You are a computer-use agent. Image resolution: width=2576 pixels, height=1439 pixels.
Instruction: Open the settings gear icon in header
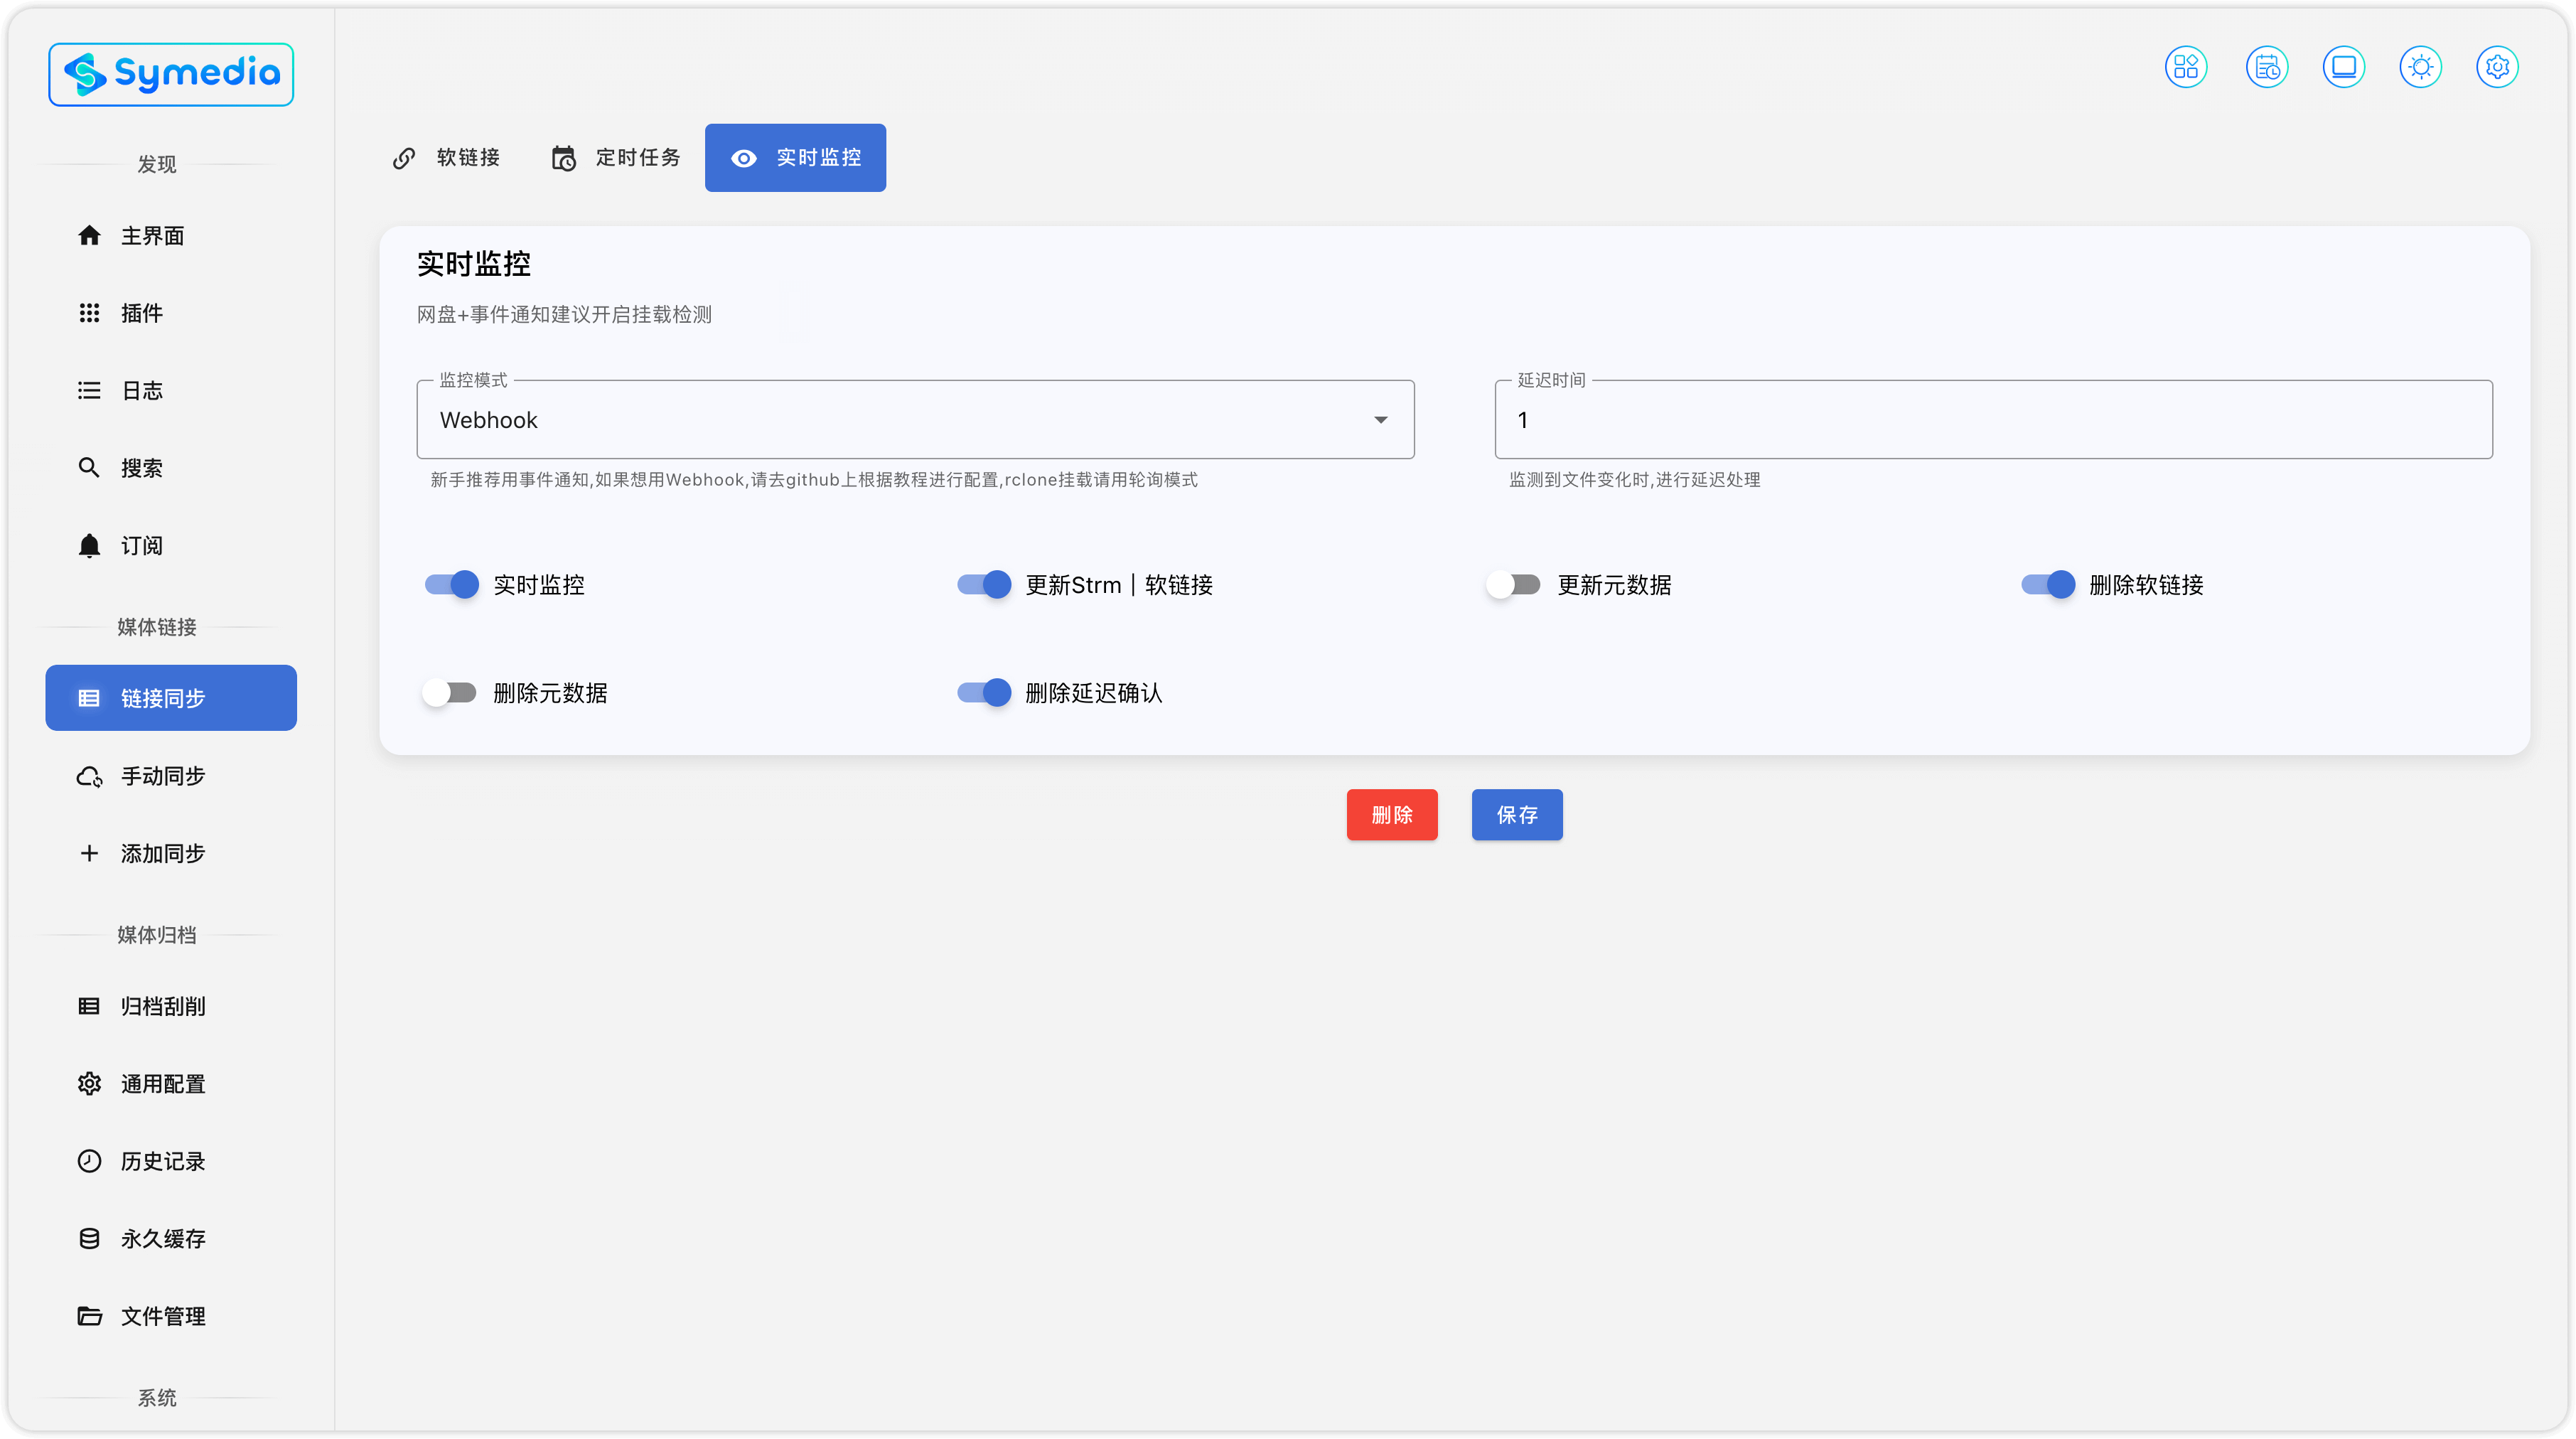click(x=2498, y=67)
